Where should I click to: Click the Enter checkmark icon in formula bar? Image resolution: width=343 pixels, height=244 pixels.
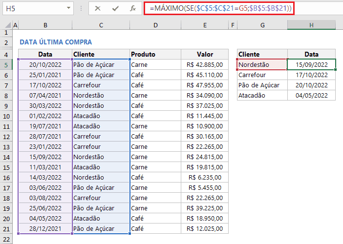click(x=115, y=8)
